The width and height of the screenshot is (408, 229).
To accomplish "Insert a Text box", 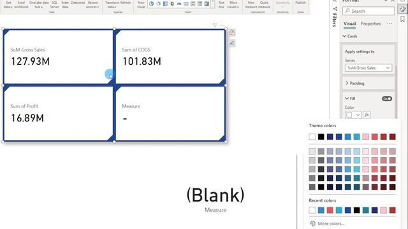I will (x=221, y=4).
